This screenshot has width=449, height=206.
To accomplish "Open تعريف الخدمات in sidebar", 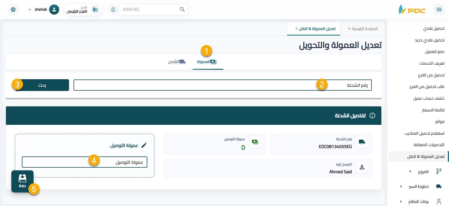I will (x=432, y=63).
